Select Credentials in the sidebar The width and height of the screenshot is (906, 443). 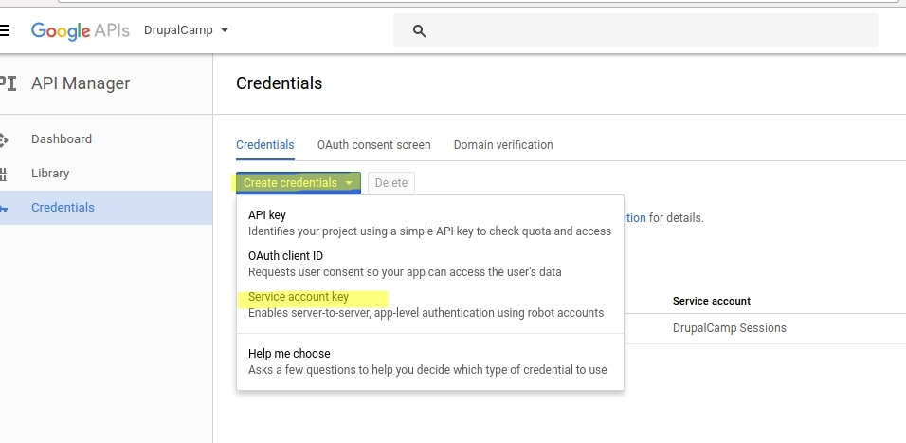[x=106, y=208]
